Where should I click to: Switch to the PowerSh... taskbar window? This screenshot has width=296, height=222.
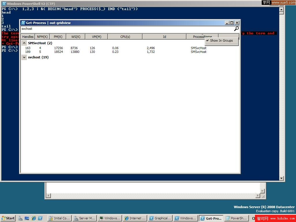(x=236, y=218)
